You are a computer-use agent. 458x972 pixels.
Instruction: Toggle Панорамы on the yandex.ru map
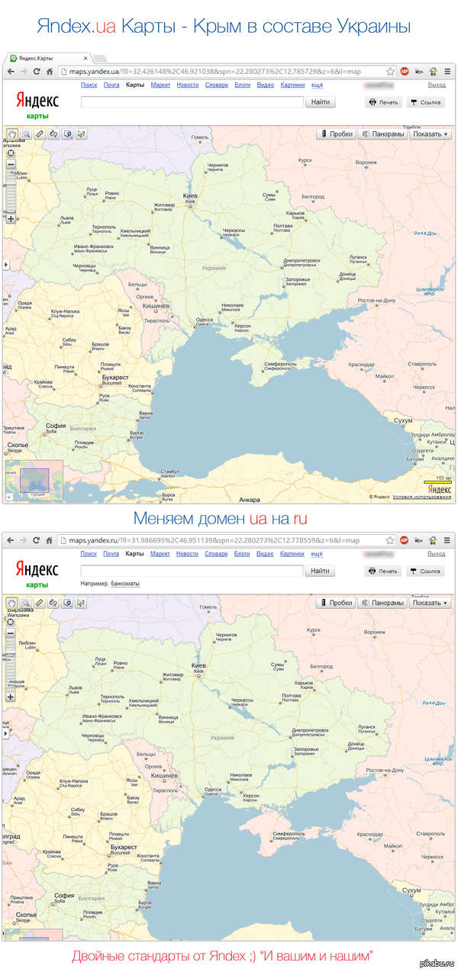pos(382,603)
